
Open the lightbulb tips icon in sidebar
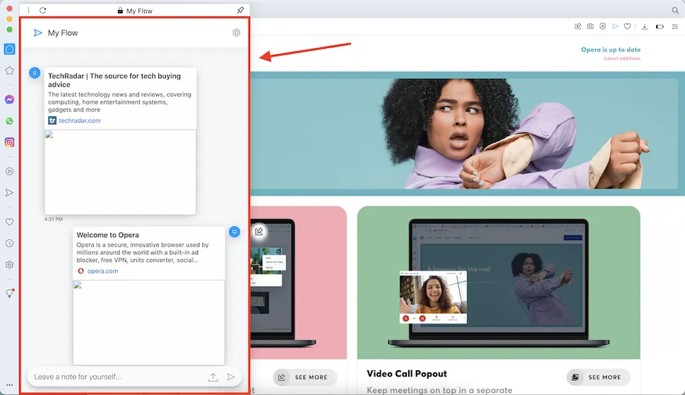point(10,294)
